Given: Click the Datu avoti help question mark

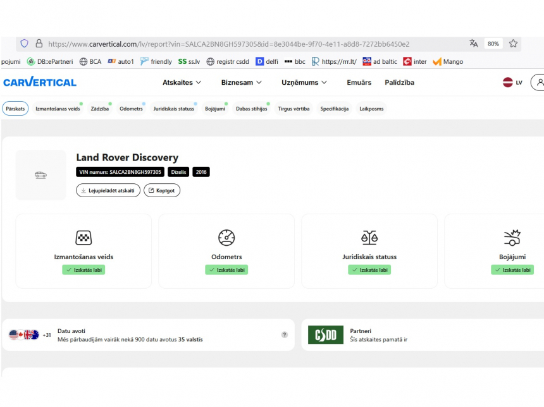Looking at the screenshot, I should (x=285, y=334).
